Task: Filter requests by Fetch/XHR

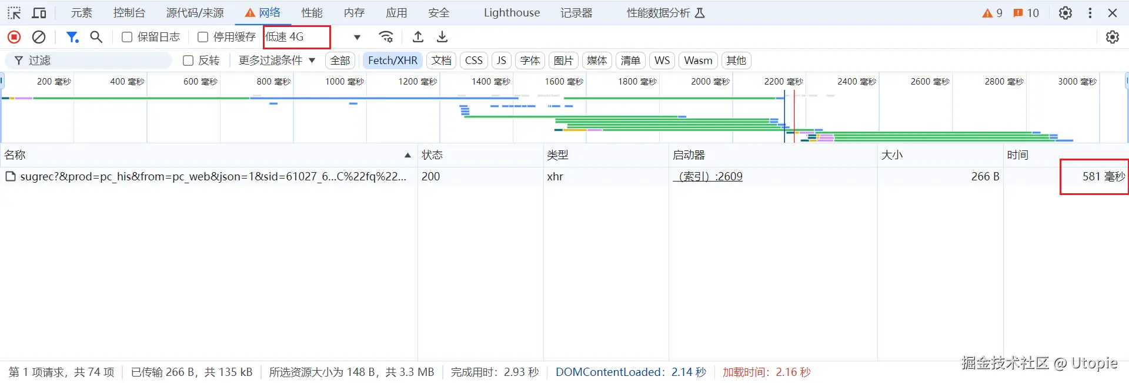Action: coord(393,61)
